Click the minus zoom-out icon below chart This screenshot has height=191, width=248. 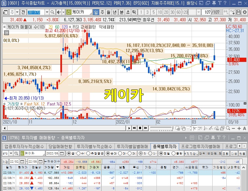point(233,128)
